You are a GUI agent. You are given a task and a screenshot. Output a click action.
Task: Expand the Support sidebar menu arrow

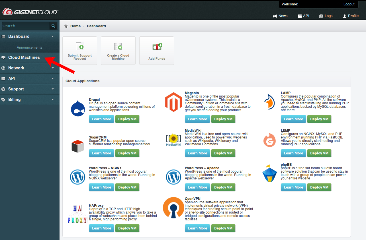click(53, 89)
